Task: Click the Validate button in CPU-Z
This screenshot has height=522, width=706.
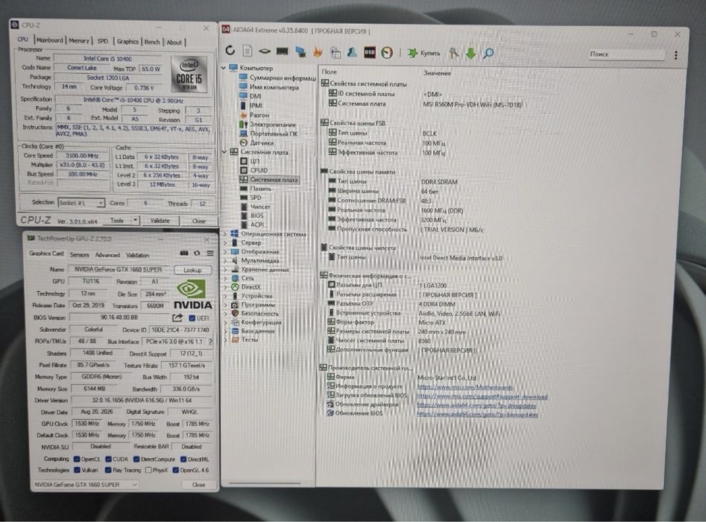Action: coord(160,221)
